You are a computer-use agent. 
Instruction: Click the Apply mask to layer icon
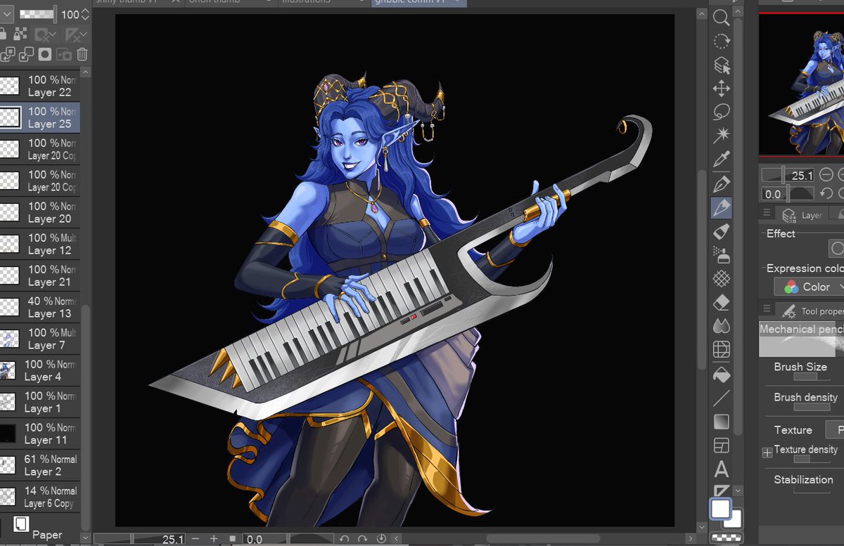tap(63, 54)
